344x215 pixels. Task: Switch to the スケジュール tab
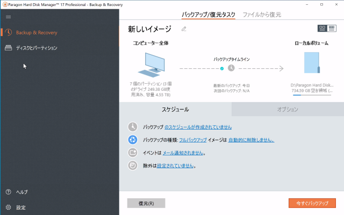175,109
